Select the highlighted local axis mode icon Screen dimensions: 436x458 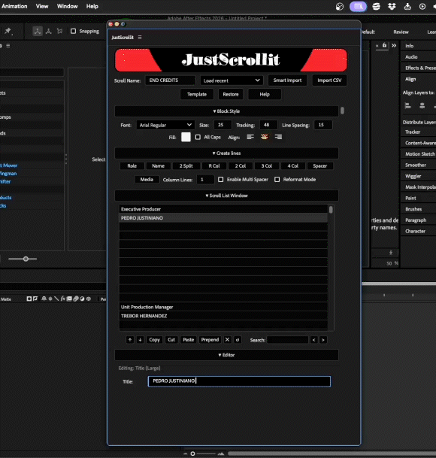coord(38,32)
